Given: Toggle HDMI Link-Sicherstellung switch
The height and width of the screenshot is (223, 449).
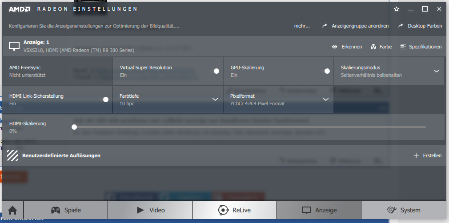Looking at the screenshot, I should tap(104, 100).
